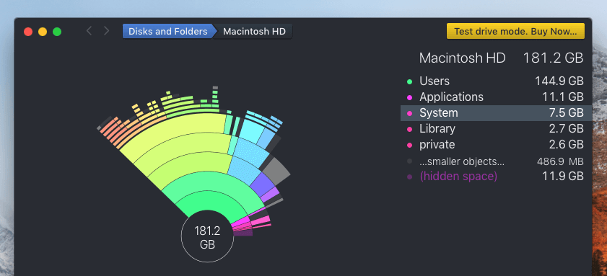Click the pink dot beside Library
Viewport: 607px width, 276px height.
[x=409, y=129]
